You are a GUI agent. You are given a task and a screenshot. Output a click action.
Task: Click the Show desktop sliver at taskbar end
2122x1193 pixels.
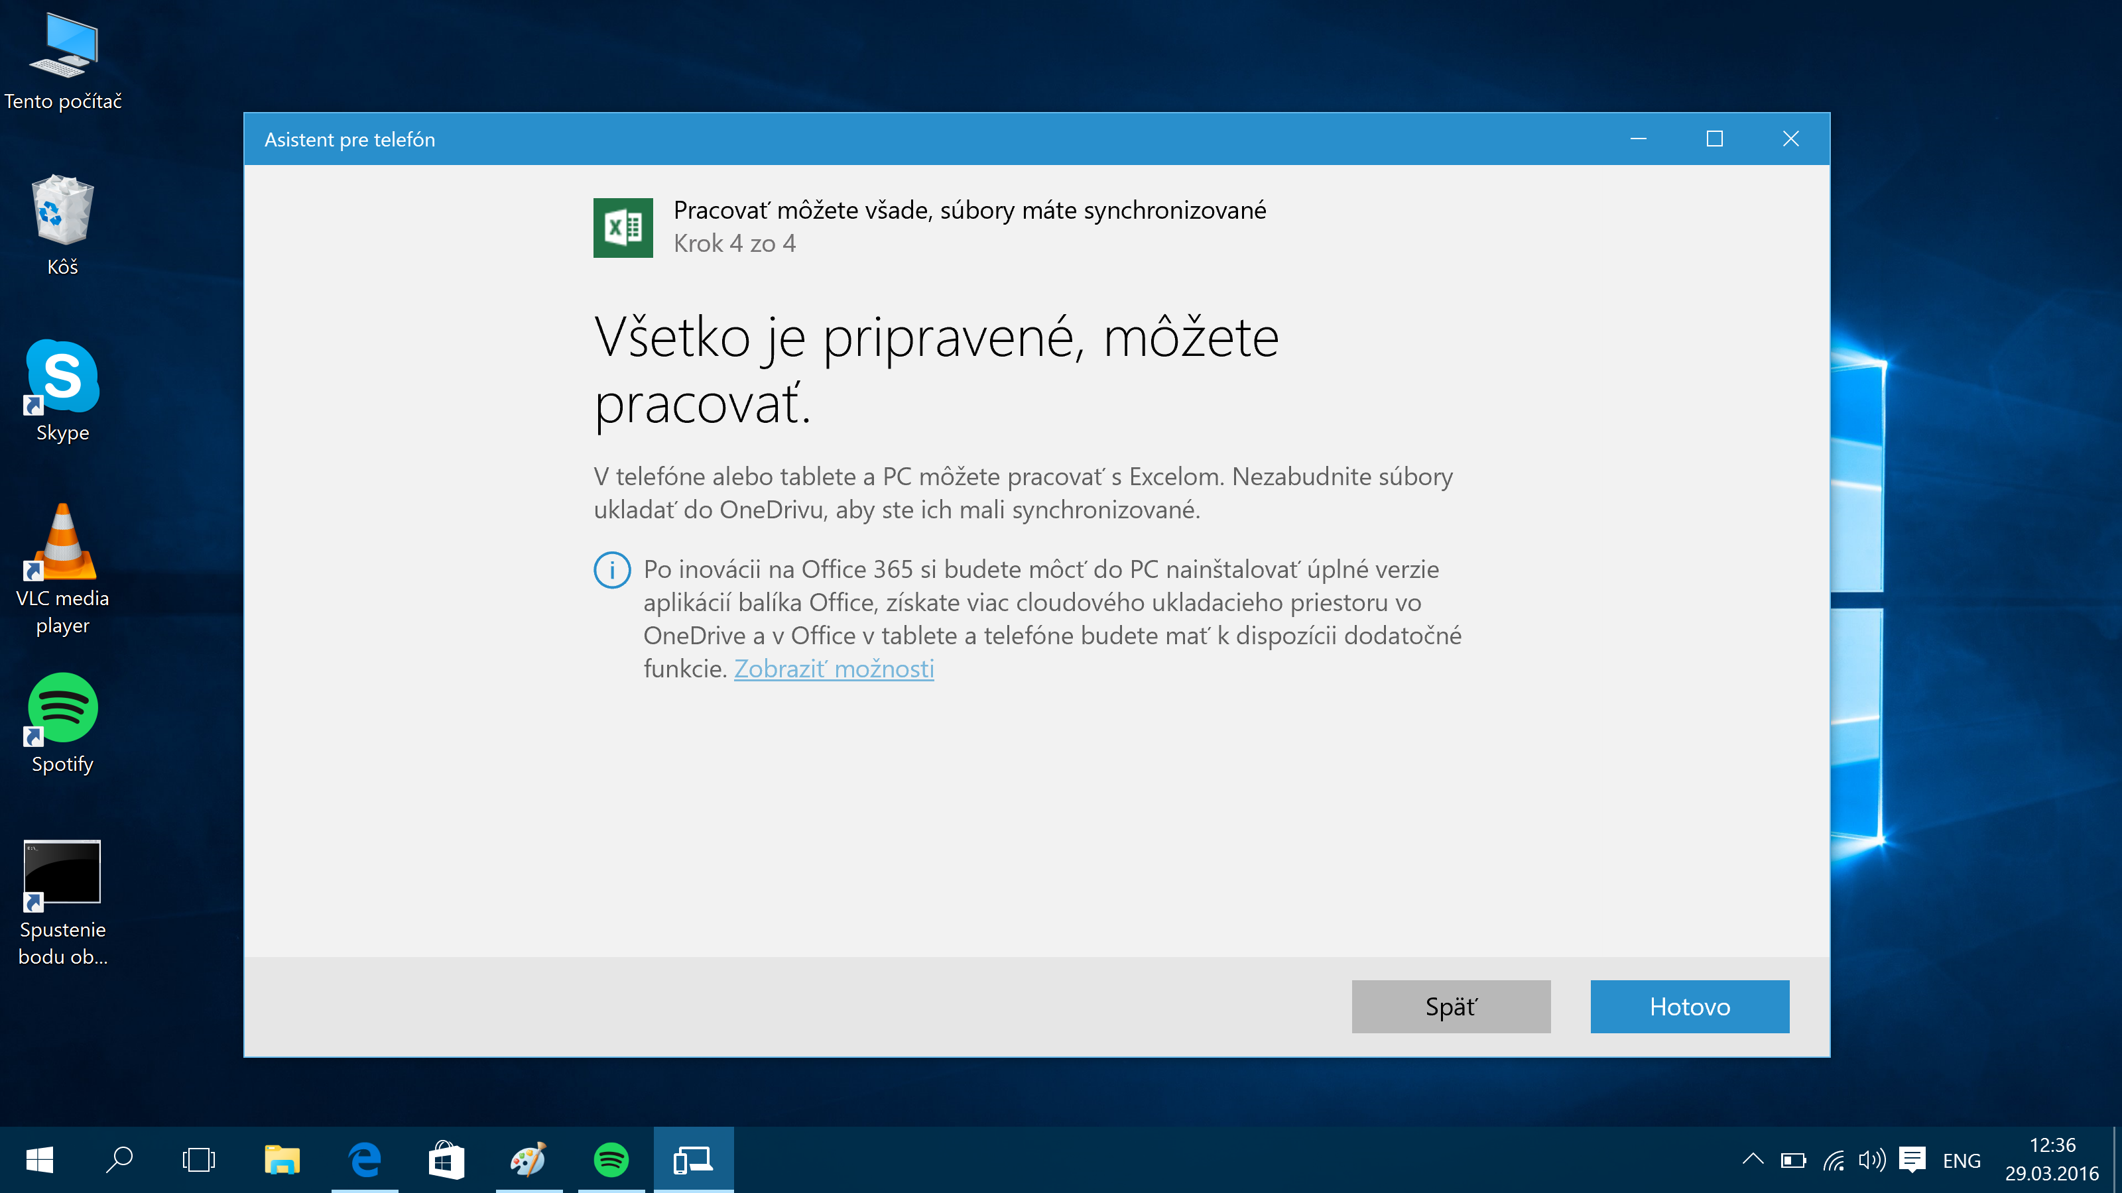tap(2117, 1160)
